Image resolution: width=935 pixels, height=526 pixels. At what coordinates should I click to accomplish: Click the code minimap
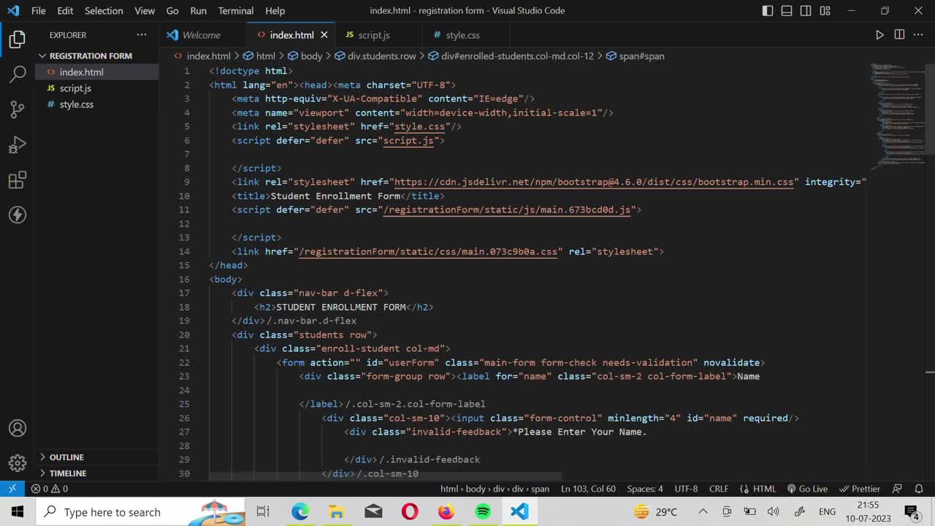(896, 115)
